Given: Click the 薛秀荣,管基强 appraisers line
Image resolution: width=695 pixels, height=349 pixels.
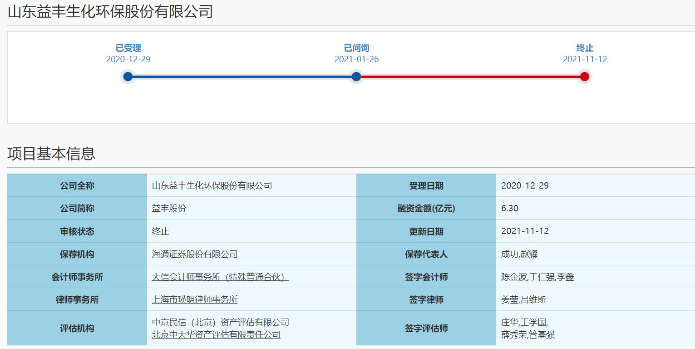Looking at the screenshot, I should (528, 335).
